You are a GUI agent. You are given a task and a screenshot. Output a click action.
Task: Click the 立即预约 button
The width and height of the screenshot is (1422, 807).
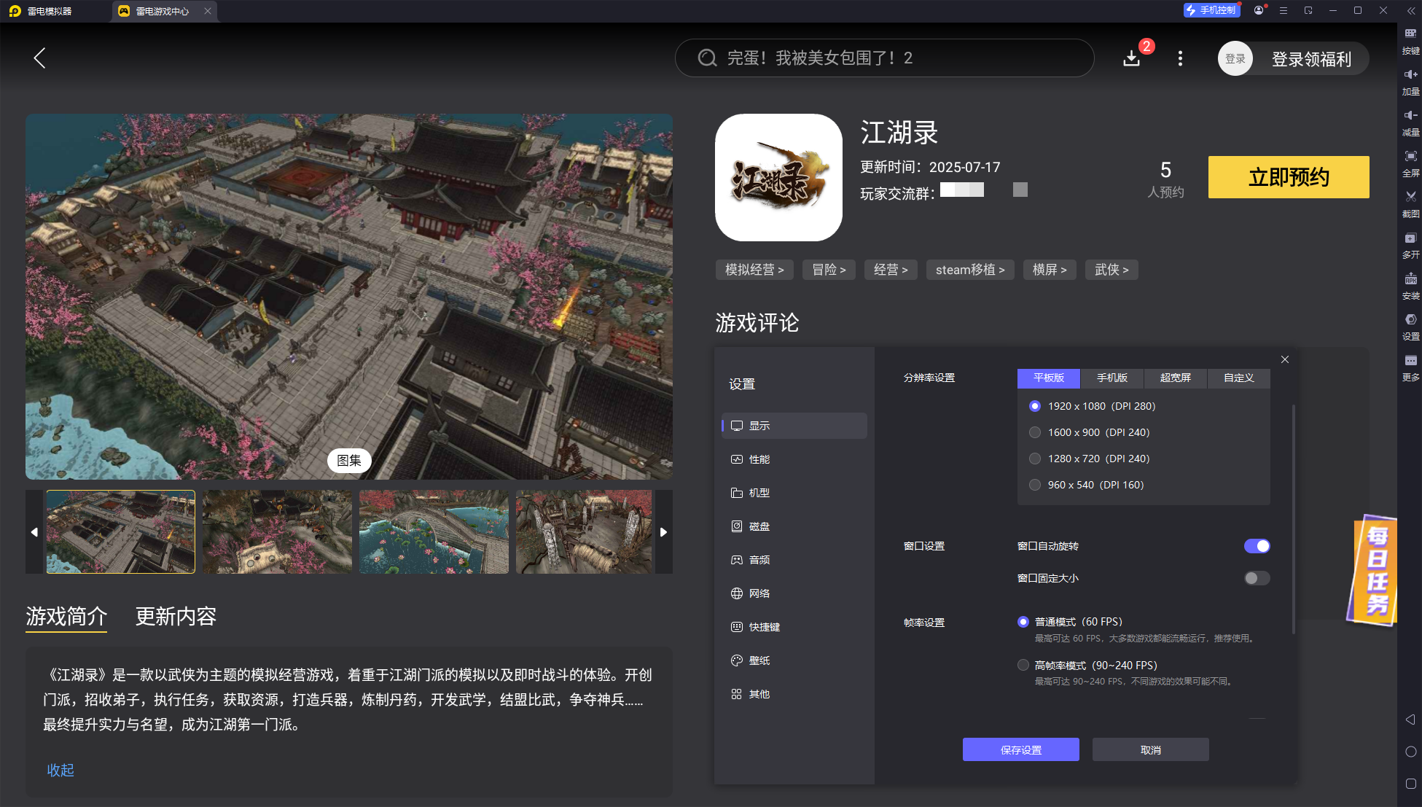pyautogui.click(x=1289, y=177)
